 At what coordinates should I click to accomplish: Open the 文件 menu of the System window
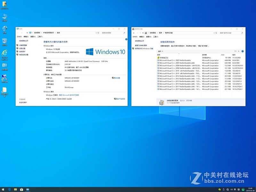click(x=19, y=36)
